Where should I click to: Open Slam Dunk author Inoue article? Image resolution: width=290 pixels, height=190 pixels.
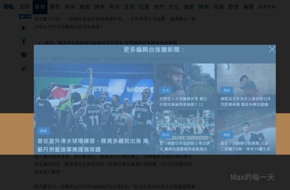(246, 102)
